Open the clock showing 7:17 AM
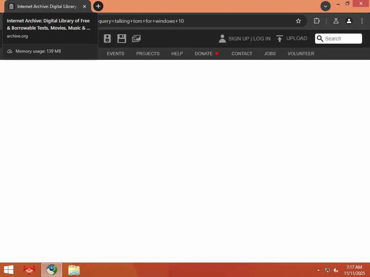Image resolution: width=370 pixels, height=277 pixels. pos(354,270)
